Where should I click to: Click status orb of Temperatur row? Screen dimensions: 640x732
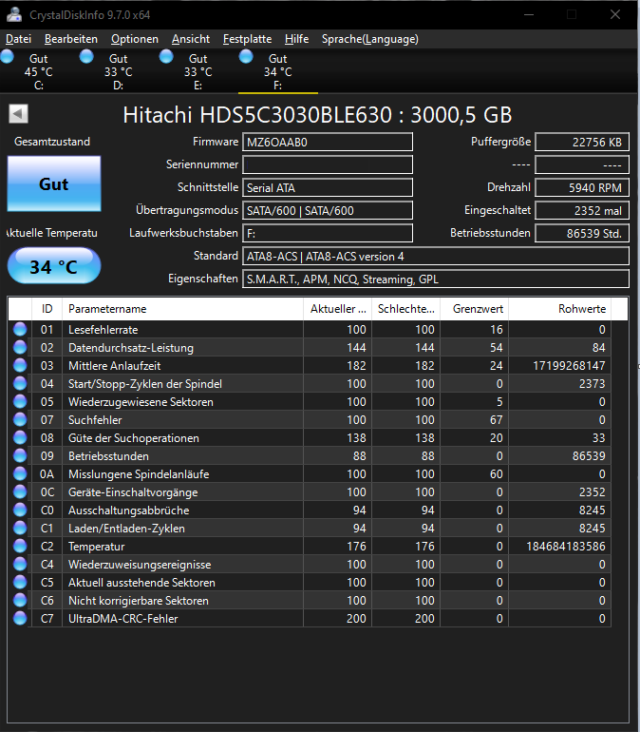pos(20,546)
